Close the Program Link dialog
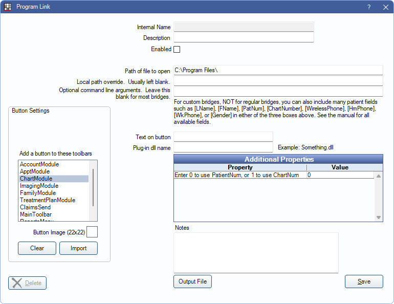Viewport: 394px width, 304px height. click(x=385, y=7)
